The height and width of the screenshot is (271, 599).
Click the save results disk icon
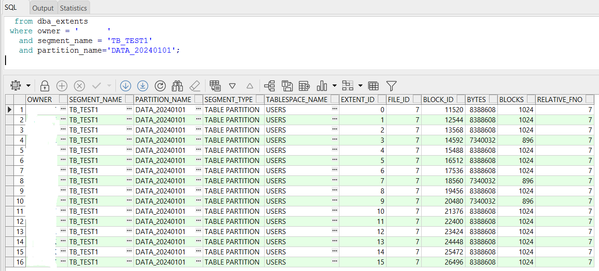pyautogui.click(x=287, y=85)
